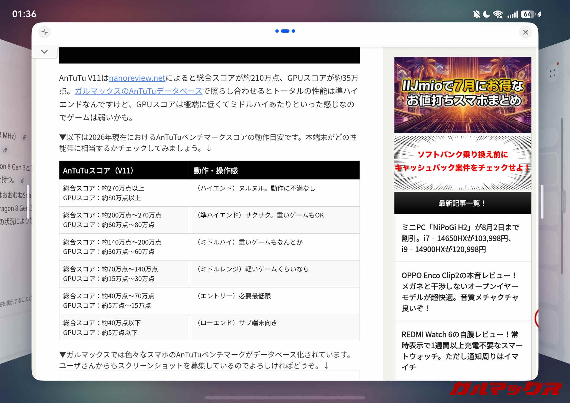The width and height of the screenshot is (570, 403).
Task: Click the （ローエンド）サブ端末向き cell
Action: [x=275, y=328]
